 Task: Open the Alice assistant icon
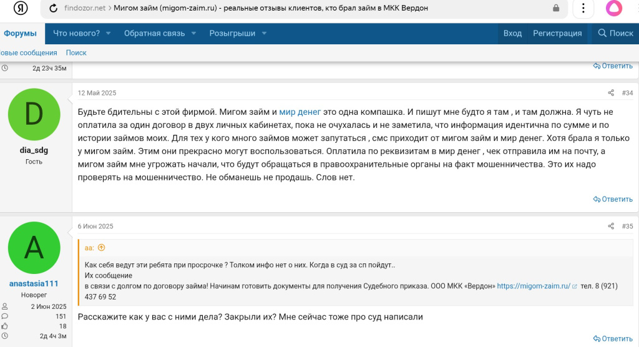point(615,8)
